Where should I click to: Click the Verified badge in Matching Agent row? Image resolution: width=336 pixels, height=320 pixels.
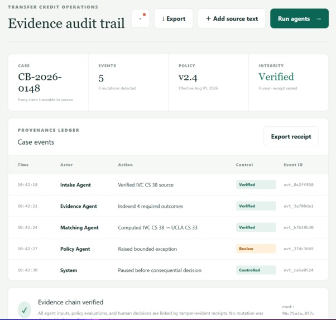point(256,227)
